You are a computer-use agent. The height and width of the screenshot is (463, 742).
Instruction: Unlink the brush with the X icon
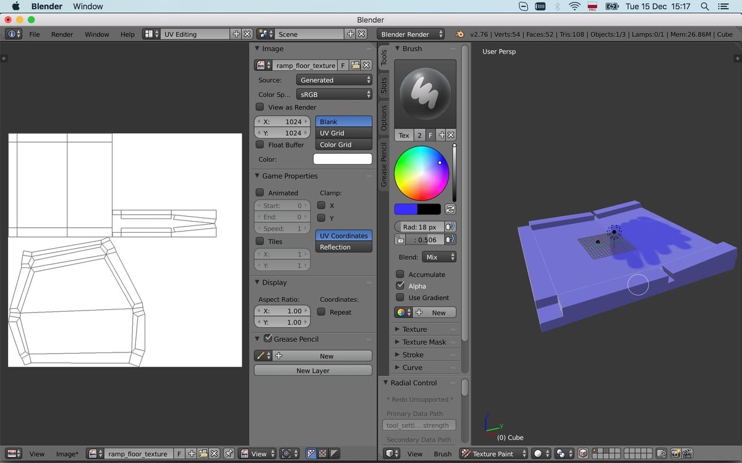(x=451, y=135)
